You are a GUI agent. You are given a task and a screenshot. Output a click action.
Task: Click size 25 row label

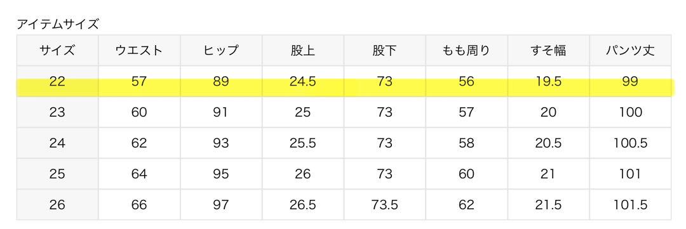click(x=57, y=174)
